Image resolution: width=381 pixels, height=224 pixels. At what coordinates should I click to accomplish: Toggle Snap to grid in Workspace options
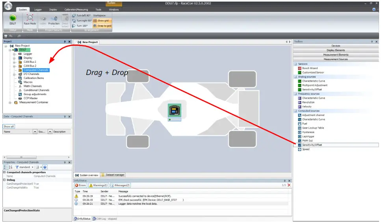pyautogui.click(x=102, y=26)
